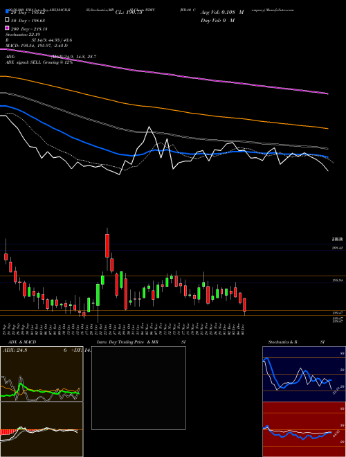Open the MACD histogram chart panel
Viewport: 346px width, 457px height.
coord(42,429)
